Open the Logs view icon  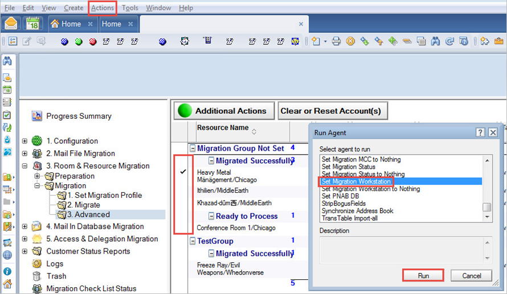click(x=37, y=264)
